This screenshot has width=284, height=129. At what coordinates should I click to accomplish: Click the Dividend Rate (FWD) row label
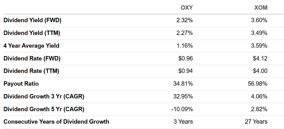pos(32,59)
